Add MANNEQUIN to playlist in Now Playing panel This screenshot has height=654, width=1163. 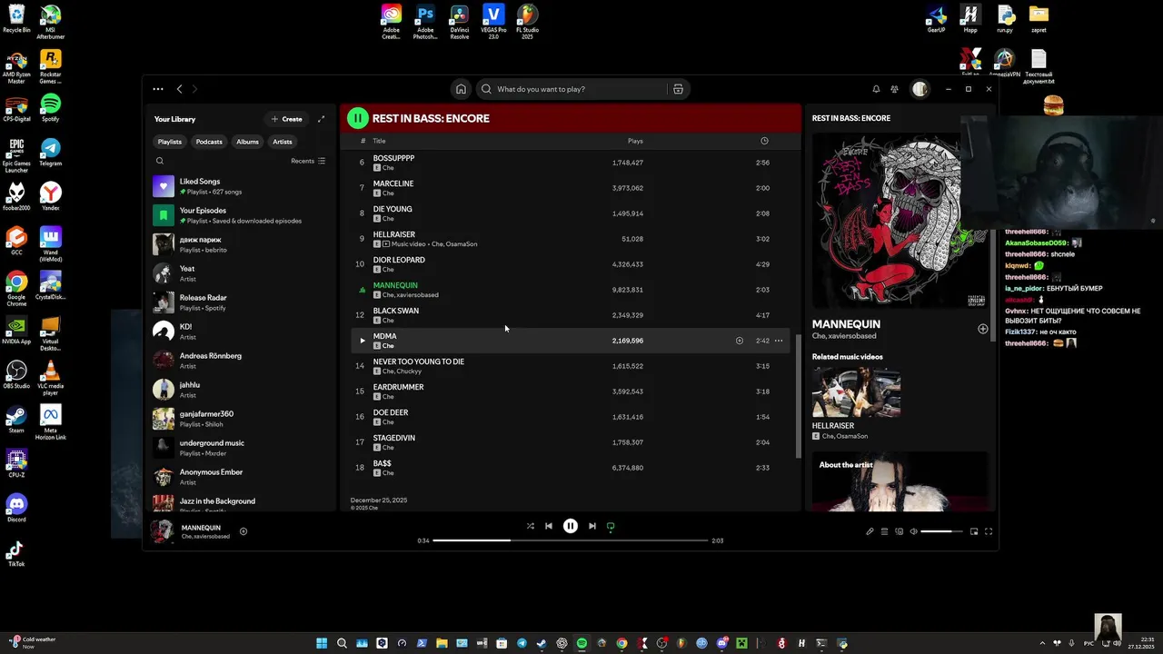click(x=982, y=329)
